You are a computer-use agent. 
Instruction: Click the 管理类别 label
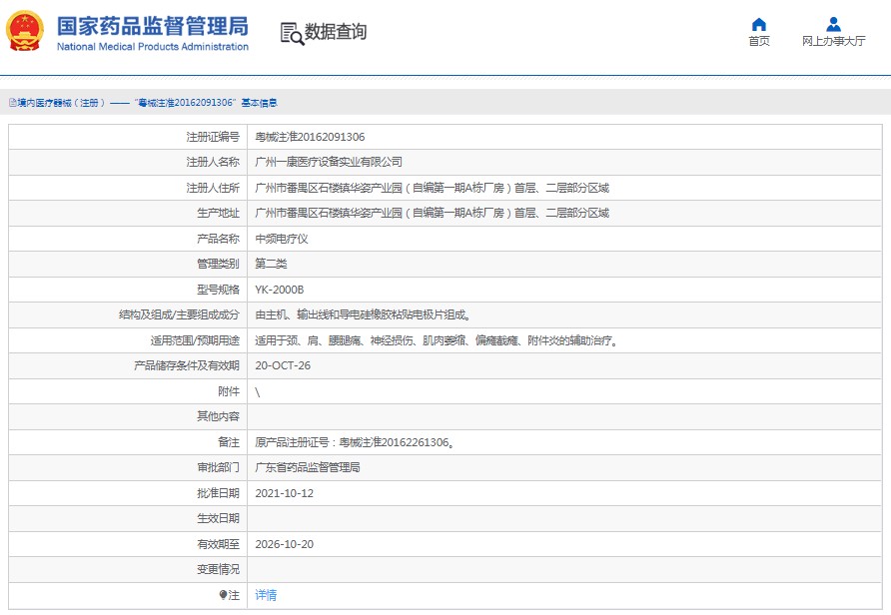point(218,264)
